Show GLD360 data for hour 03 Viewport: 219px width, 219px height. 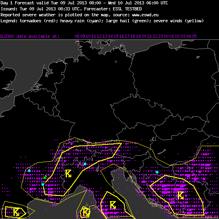(x=183, y=36)
